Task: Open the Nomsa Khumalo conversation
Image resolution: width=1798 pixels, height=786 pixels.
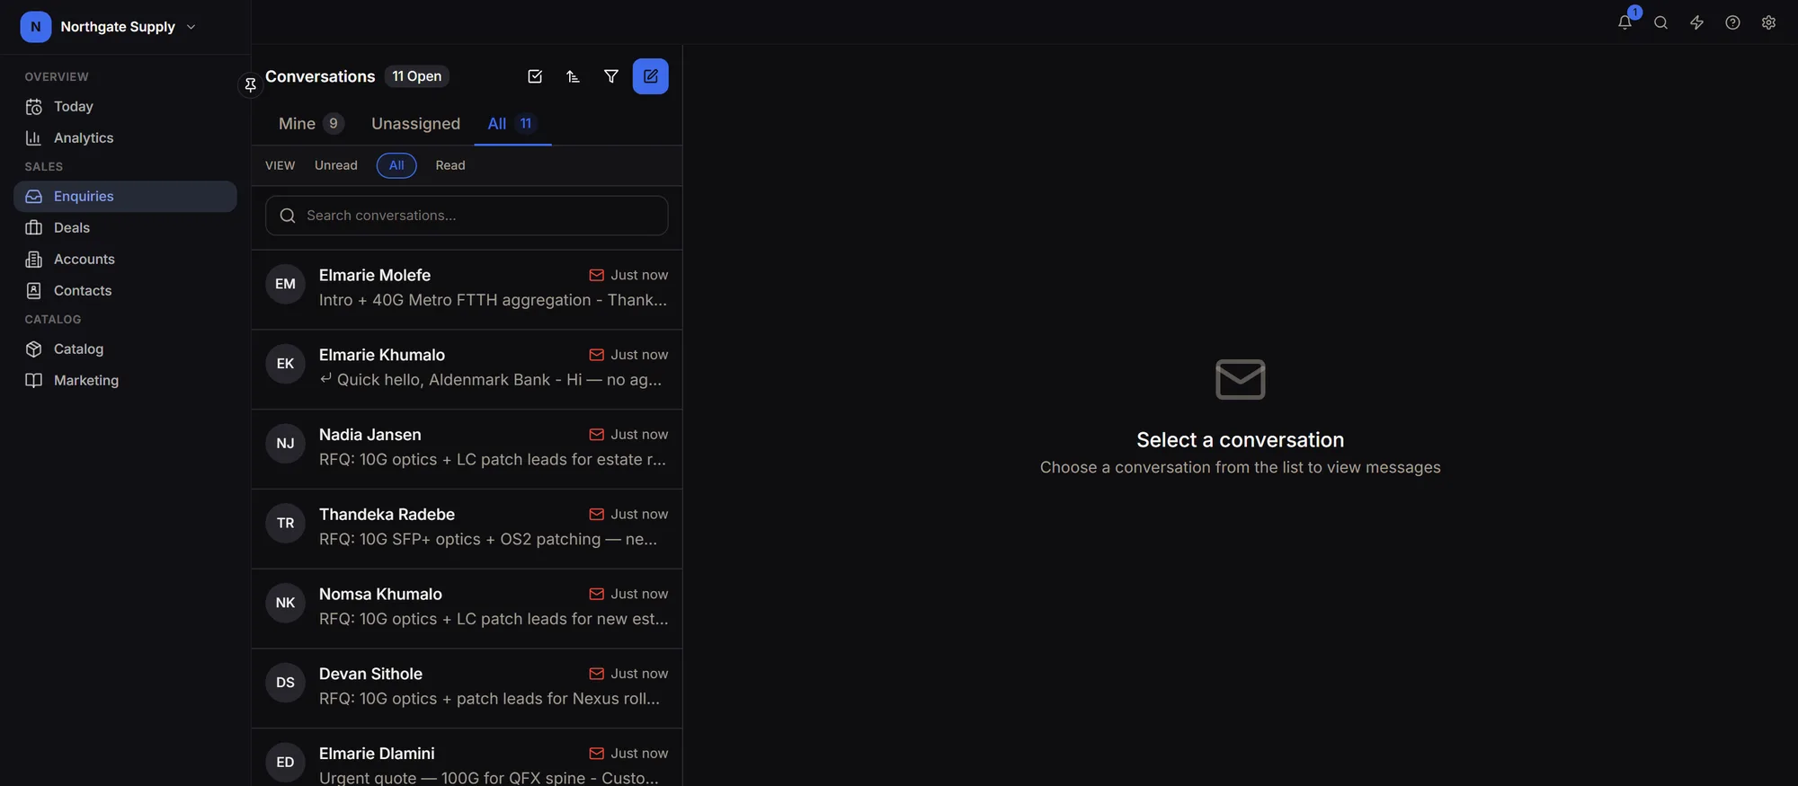Action: tap(467, 609)
